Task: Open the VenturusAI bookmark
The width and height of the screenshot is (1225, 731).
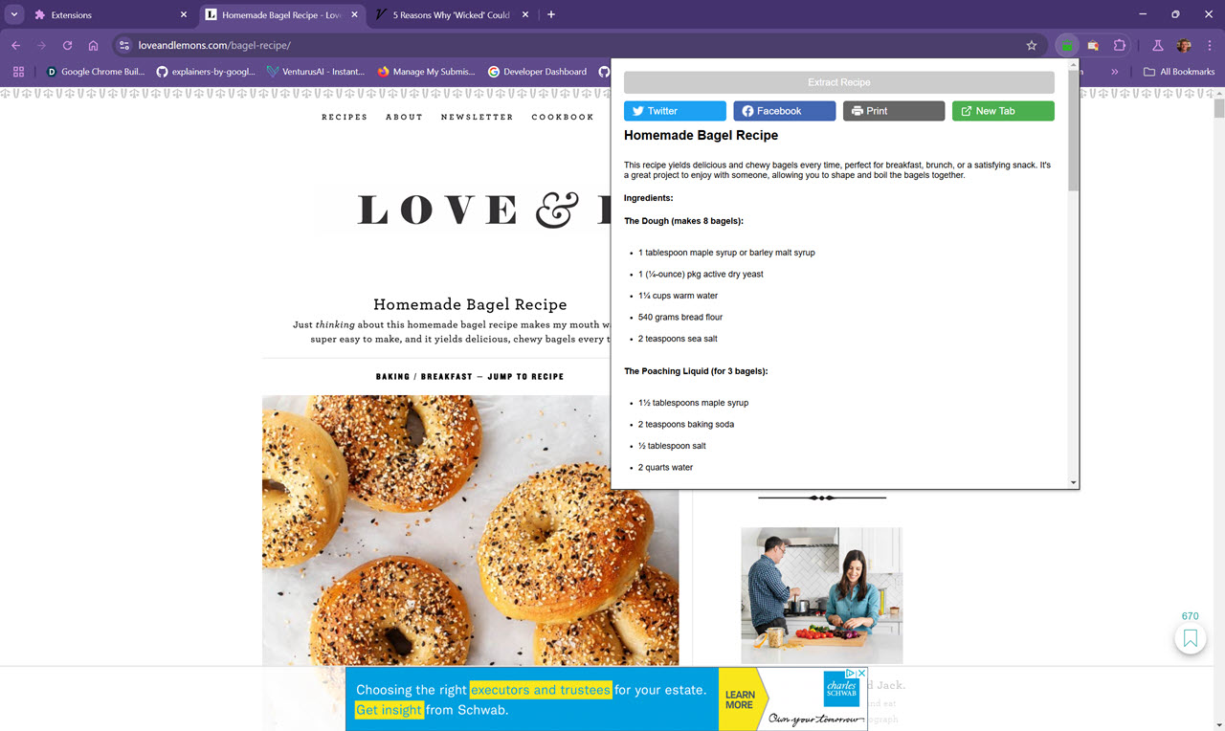Action: 316,72
